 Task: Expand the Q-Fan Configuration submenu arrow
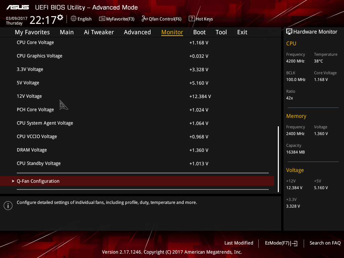(13, 181)
